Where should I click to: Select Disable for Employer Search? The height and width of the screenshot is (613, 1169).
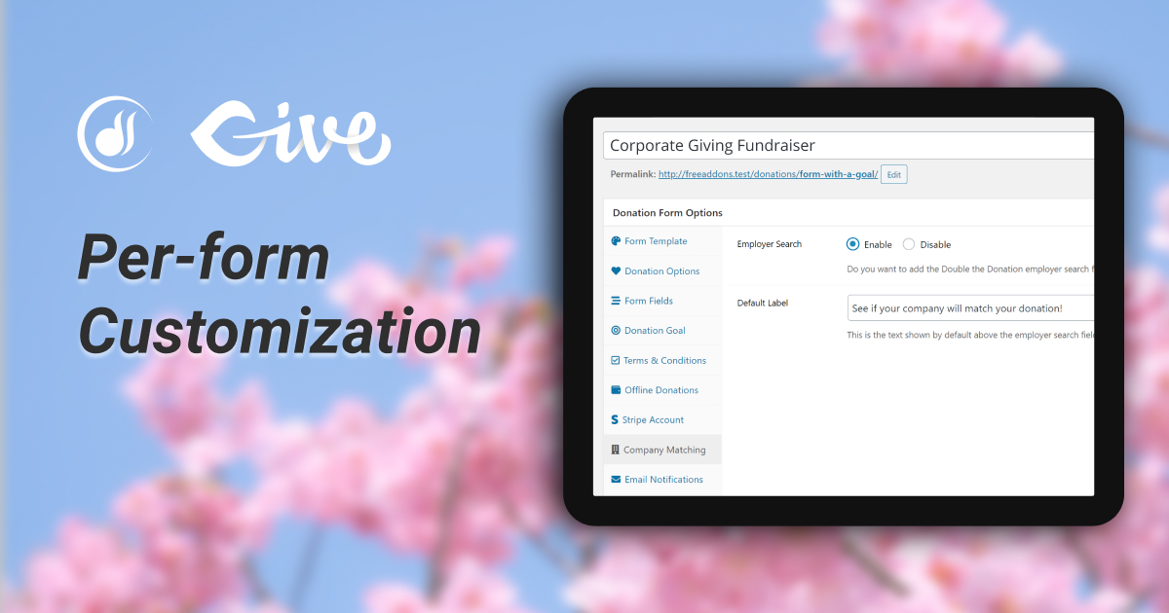click(x=909, y=244)
